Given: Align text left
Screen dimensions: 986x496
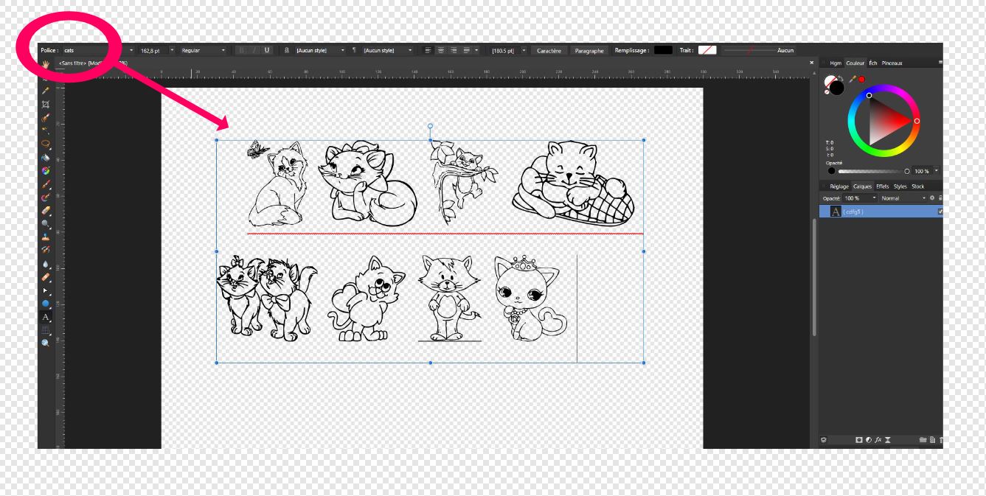Looking at the screenshot, I should pyautogui.click(x=428, y=50).
